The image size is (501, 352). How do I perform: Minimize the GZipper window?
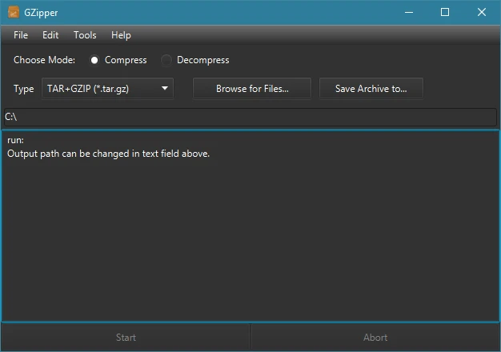click(x=409, y=13)
